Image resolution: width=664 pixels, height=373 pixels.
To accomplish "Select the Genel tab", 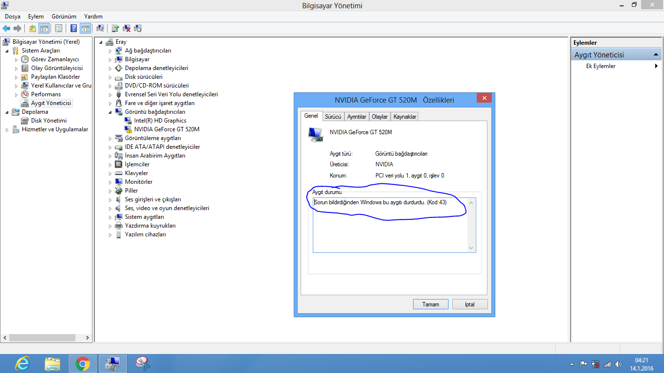I will coord(311,116).
